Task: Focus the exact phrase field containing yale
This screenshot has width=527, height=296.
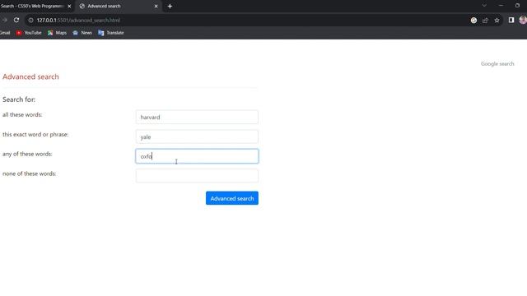Action: (197, 137)
